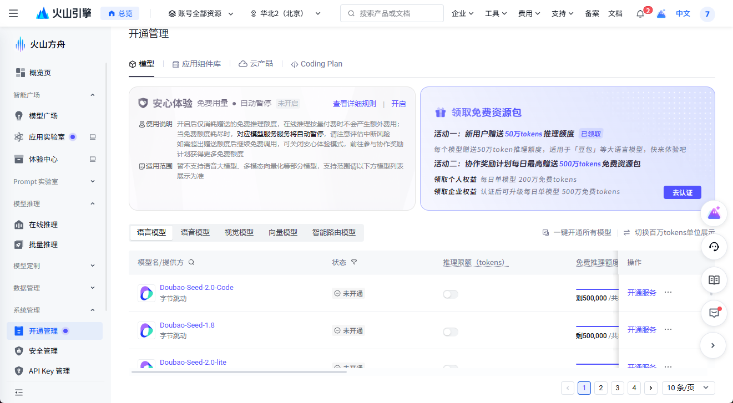
Task: Click the search products or docs field
Action: click(392, 13)
